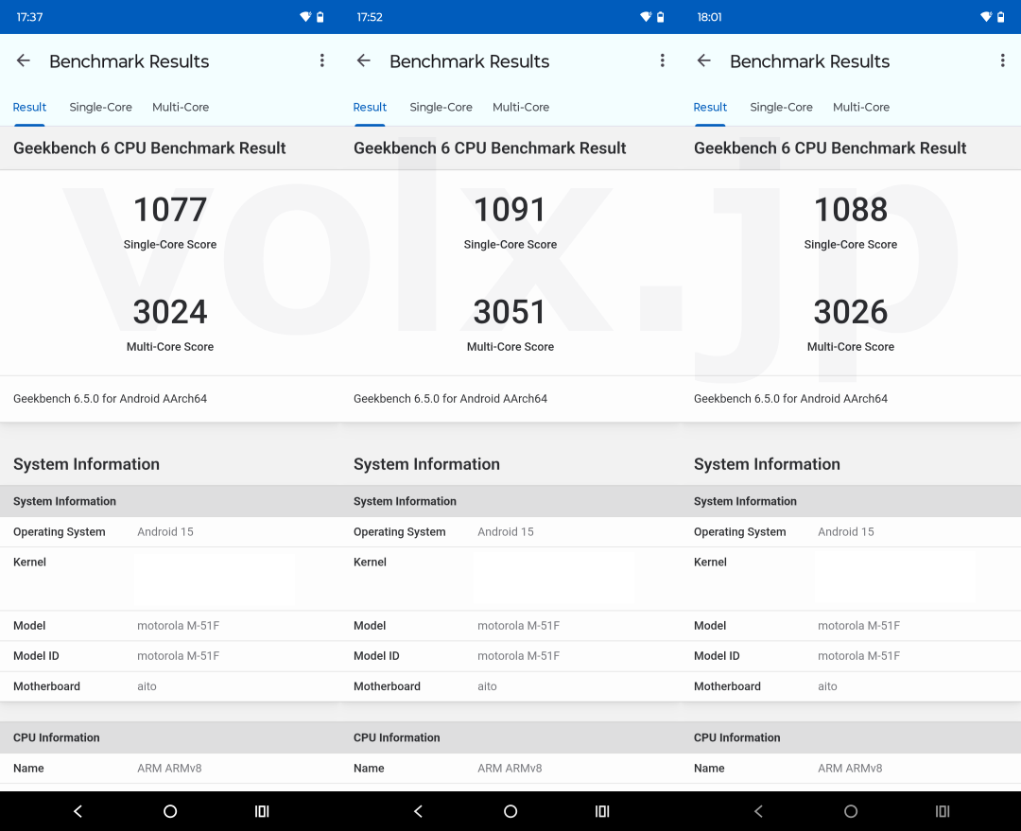Open recent apps under the 17:37 screen
The width and height of the screenshot is (1021, 831).
[262, 811]
